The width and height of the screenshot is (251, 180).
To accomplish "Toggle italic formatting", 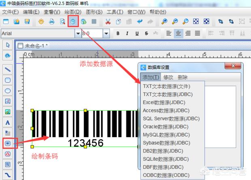I will [127, 33].
